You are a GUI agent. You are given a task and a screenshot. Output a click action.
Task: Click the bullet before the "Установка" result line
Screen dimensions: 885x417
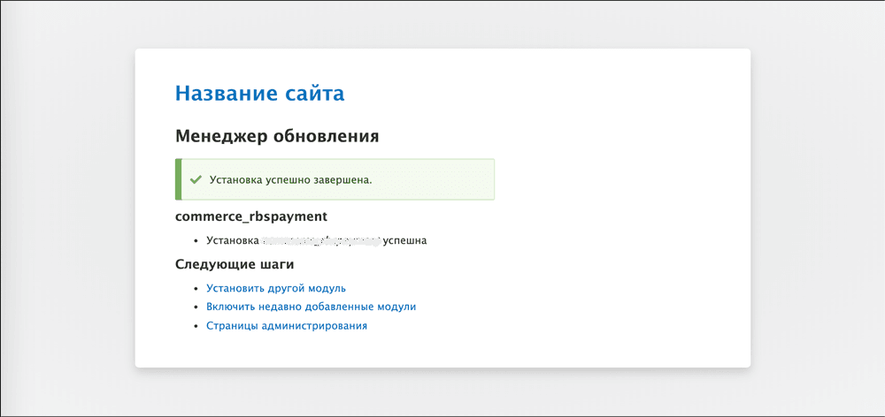196,241
